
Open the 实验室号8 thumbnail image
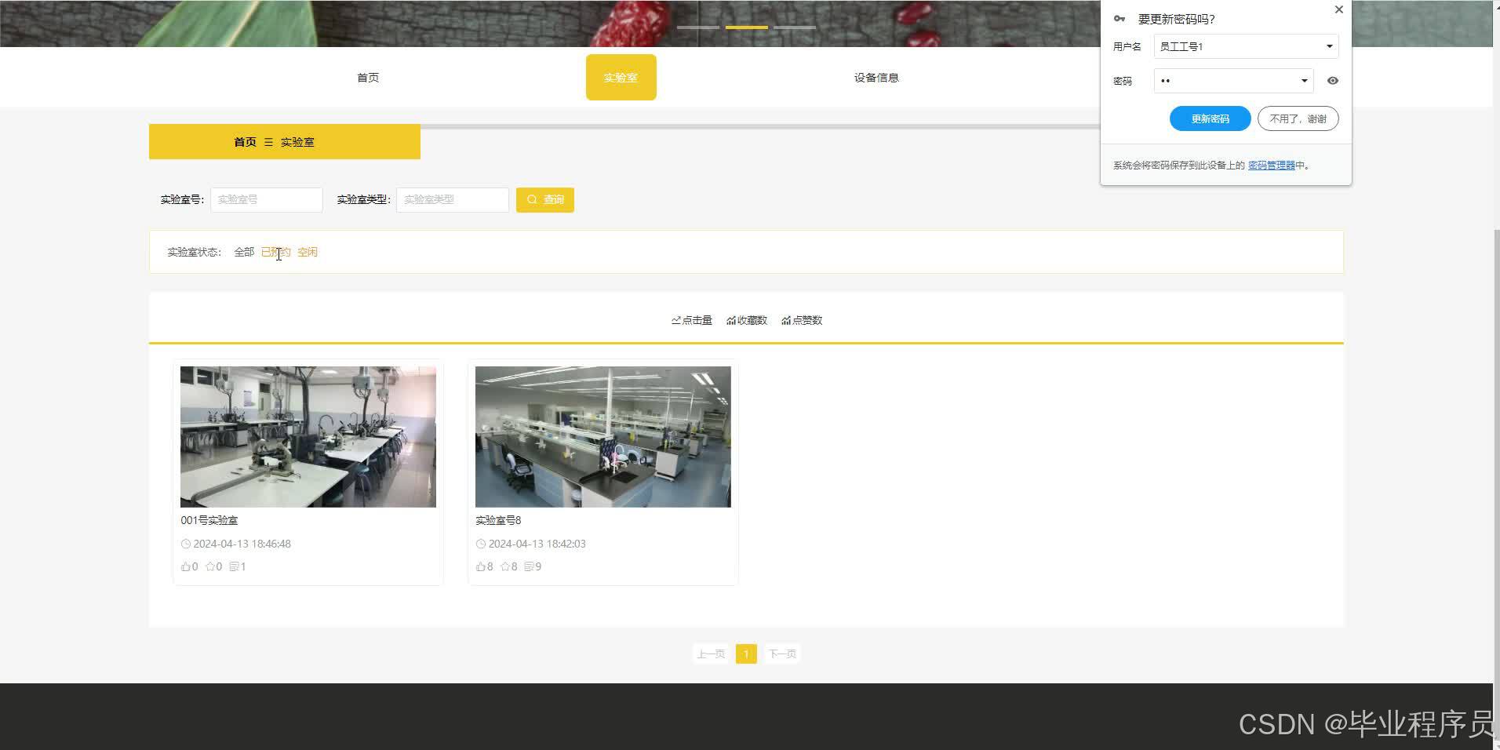(603, 436)
